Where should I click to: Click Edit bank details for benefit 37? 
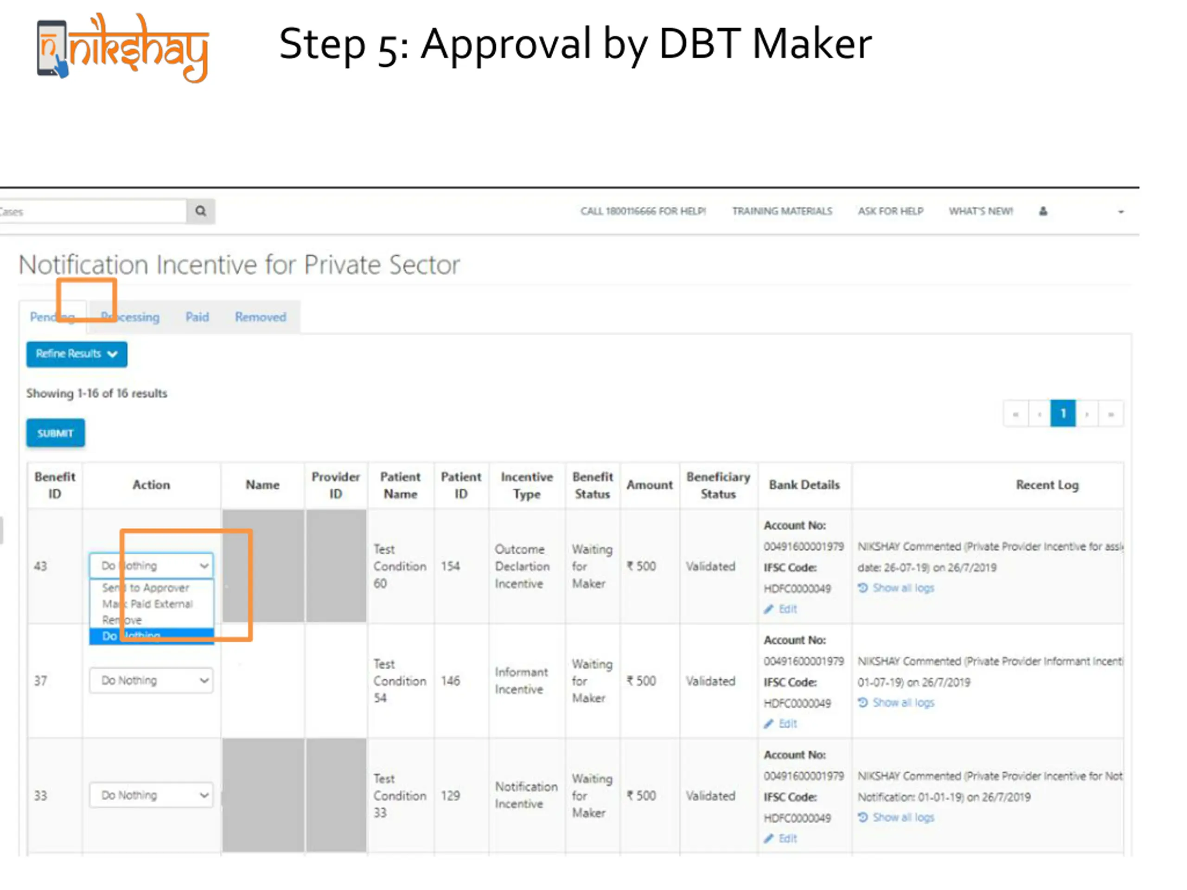coord(781,724)
